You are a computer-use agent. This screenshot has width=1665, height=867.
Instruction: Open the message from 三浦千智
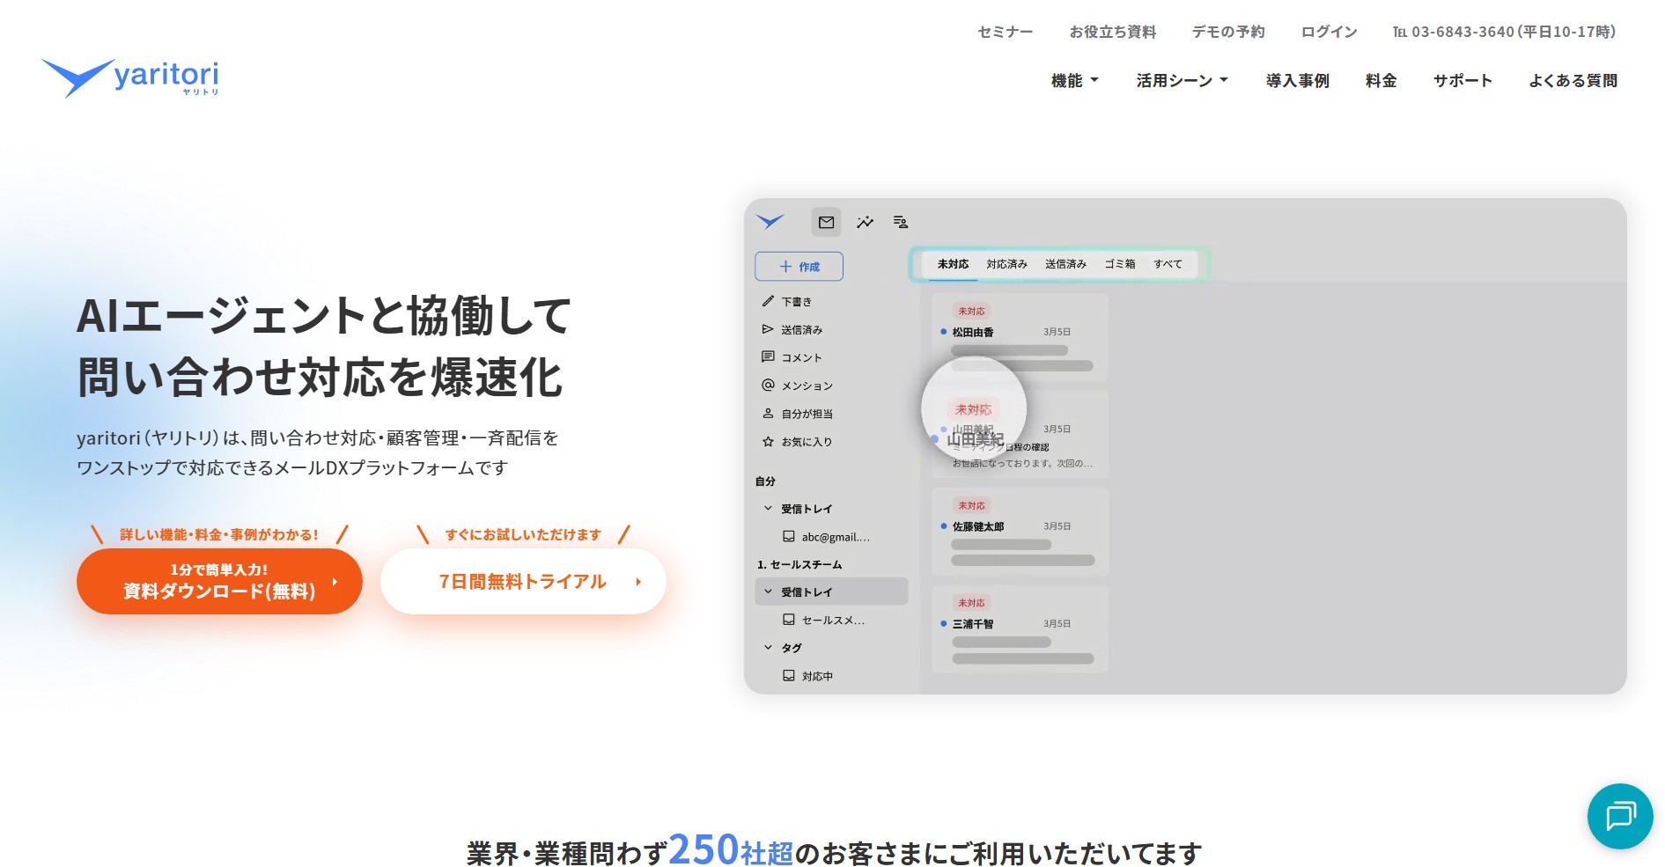point(1020,629)
